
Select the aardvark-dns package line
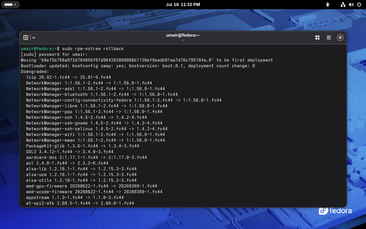coord(86,157)
